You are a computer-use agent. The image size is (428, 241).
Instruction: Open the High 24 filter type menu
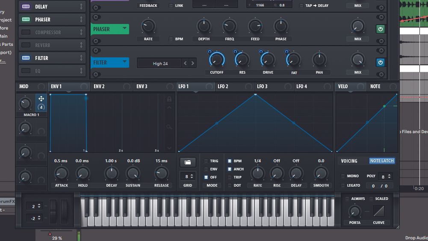[x=160, y=63]
